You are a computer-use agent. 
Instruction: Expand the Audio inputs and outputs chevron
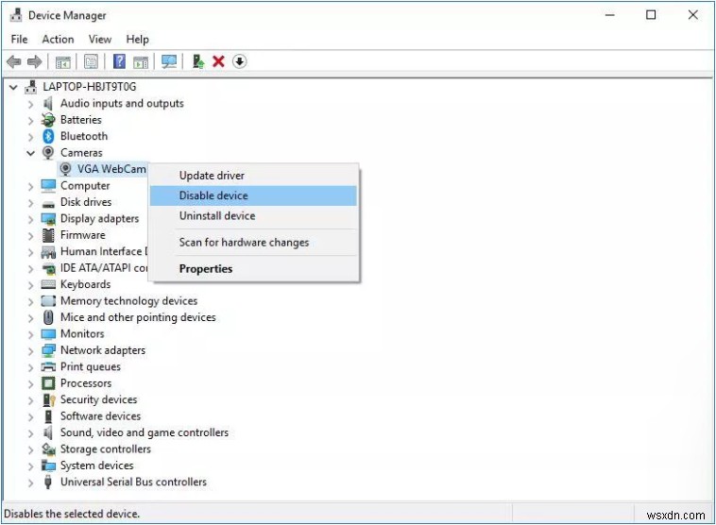coord(30,104)
